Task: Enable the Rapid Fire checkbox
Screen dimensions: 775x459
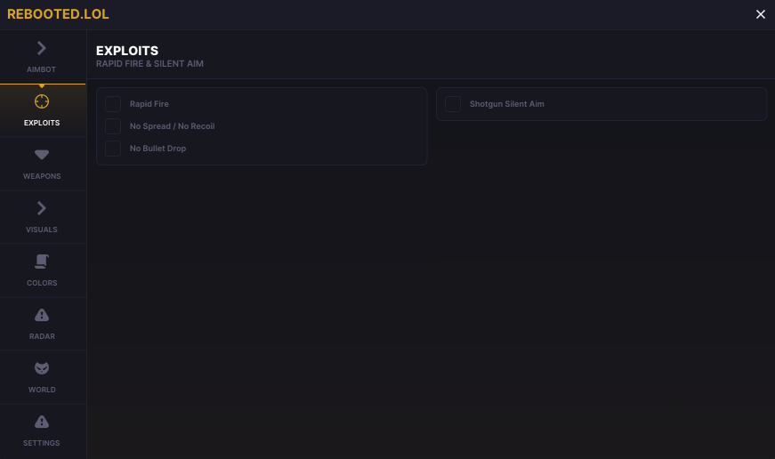Action: 113,104
